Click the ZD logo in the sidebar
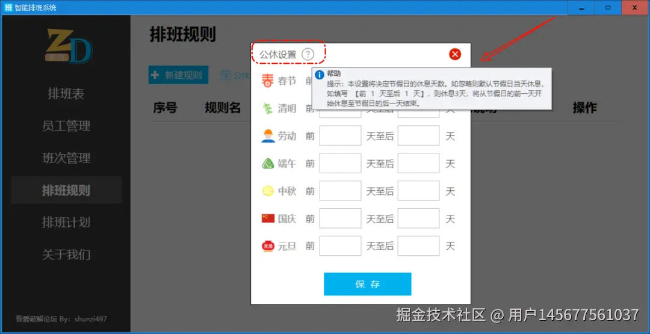The height and width of the screenshot is (334, 650). (x=69, y=46)
